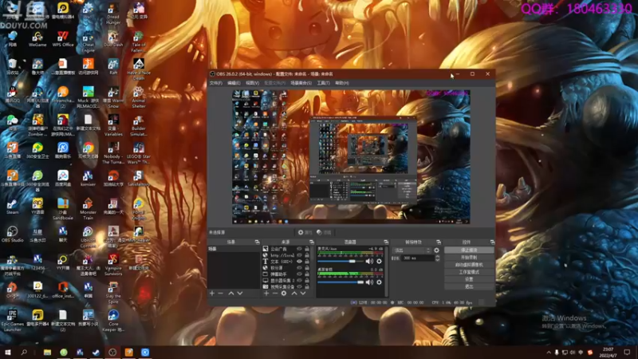This screenshot has width=638, height=359.
Task: Open the Windows Start menu
Action: (x=8, y=353)
